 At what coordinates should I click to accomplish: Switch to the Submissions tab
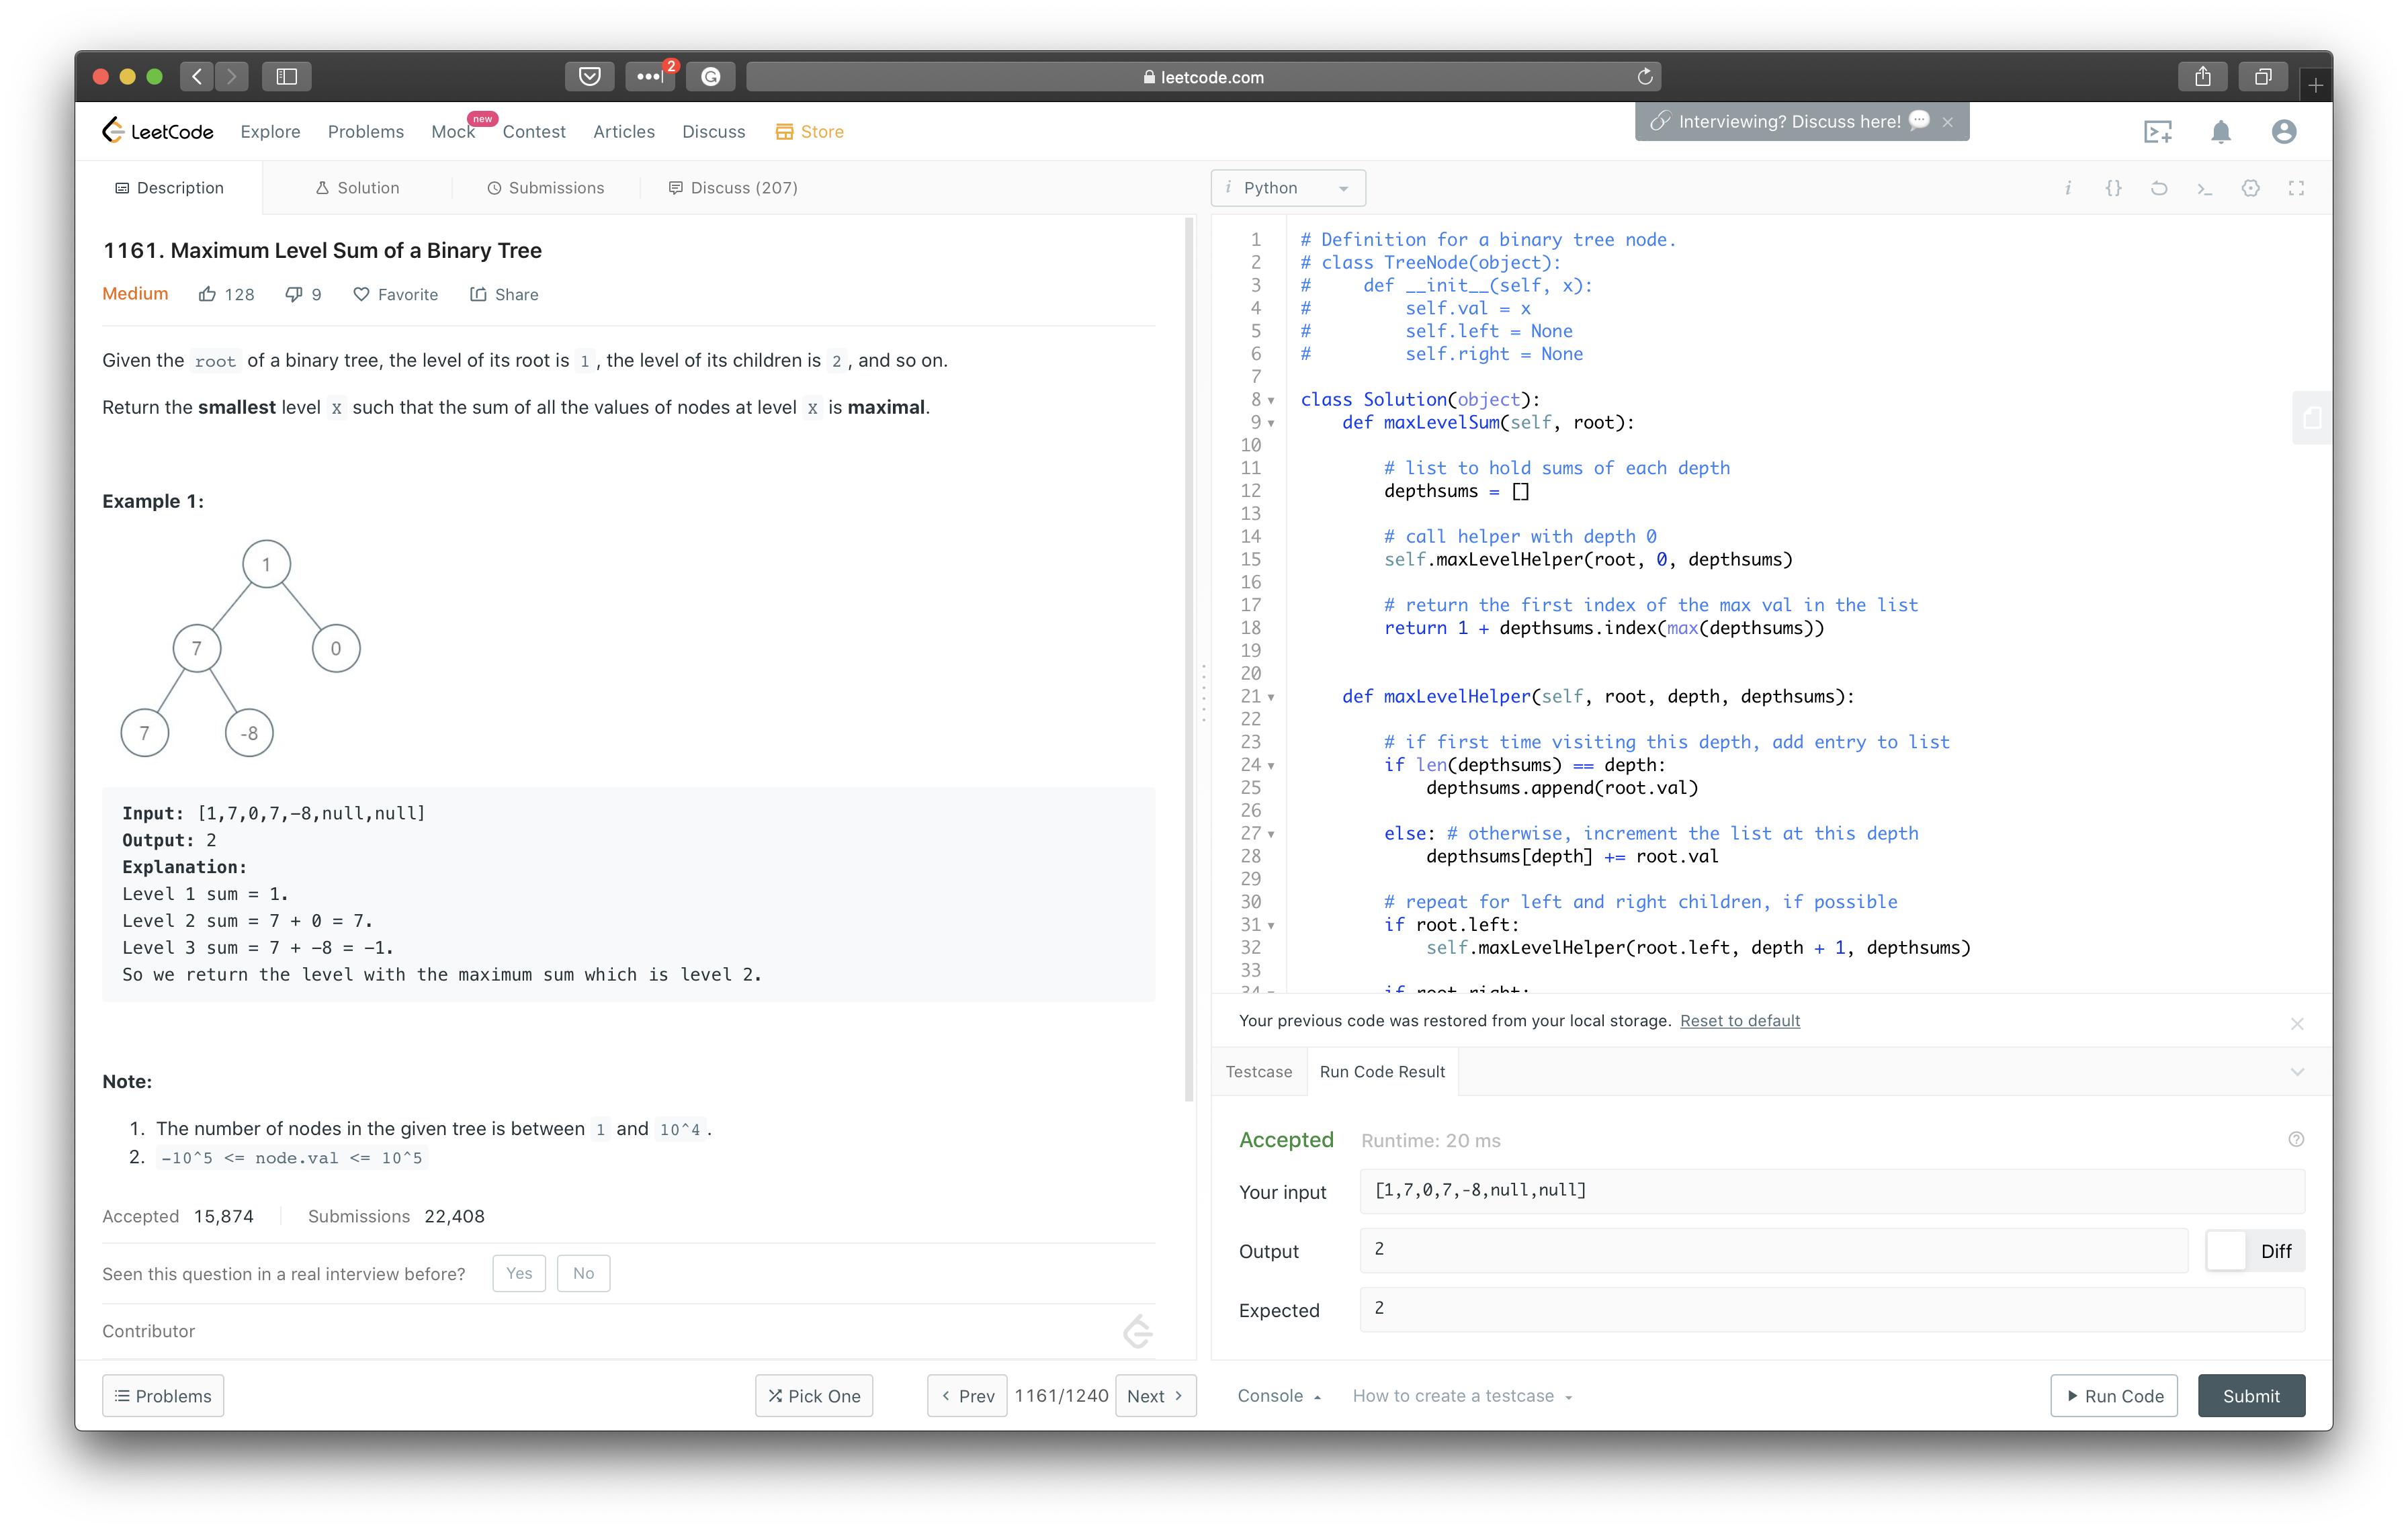(x=546, y=188)
